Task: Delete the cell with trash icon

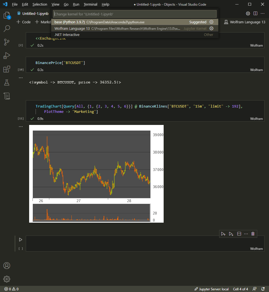Action: (x=253, y=234)
